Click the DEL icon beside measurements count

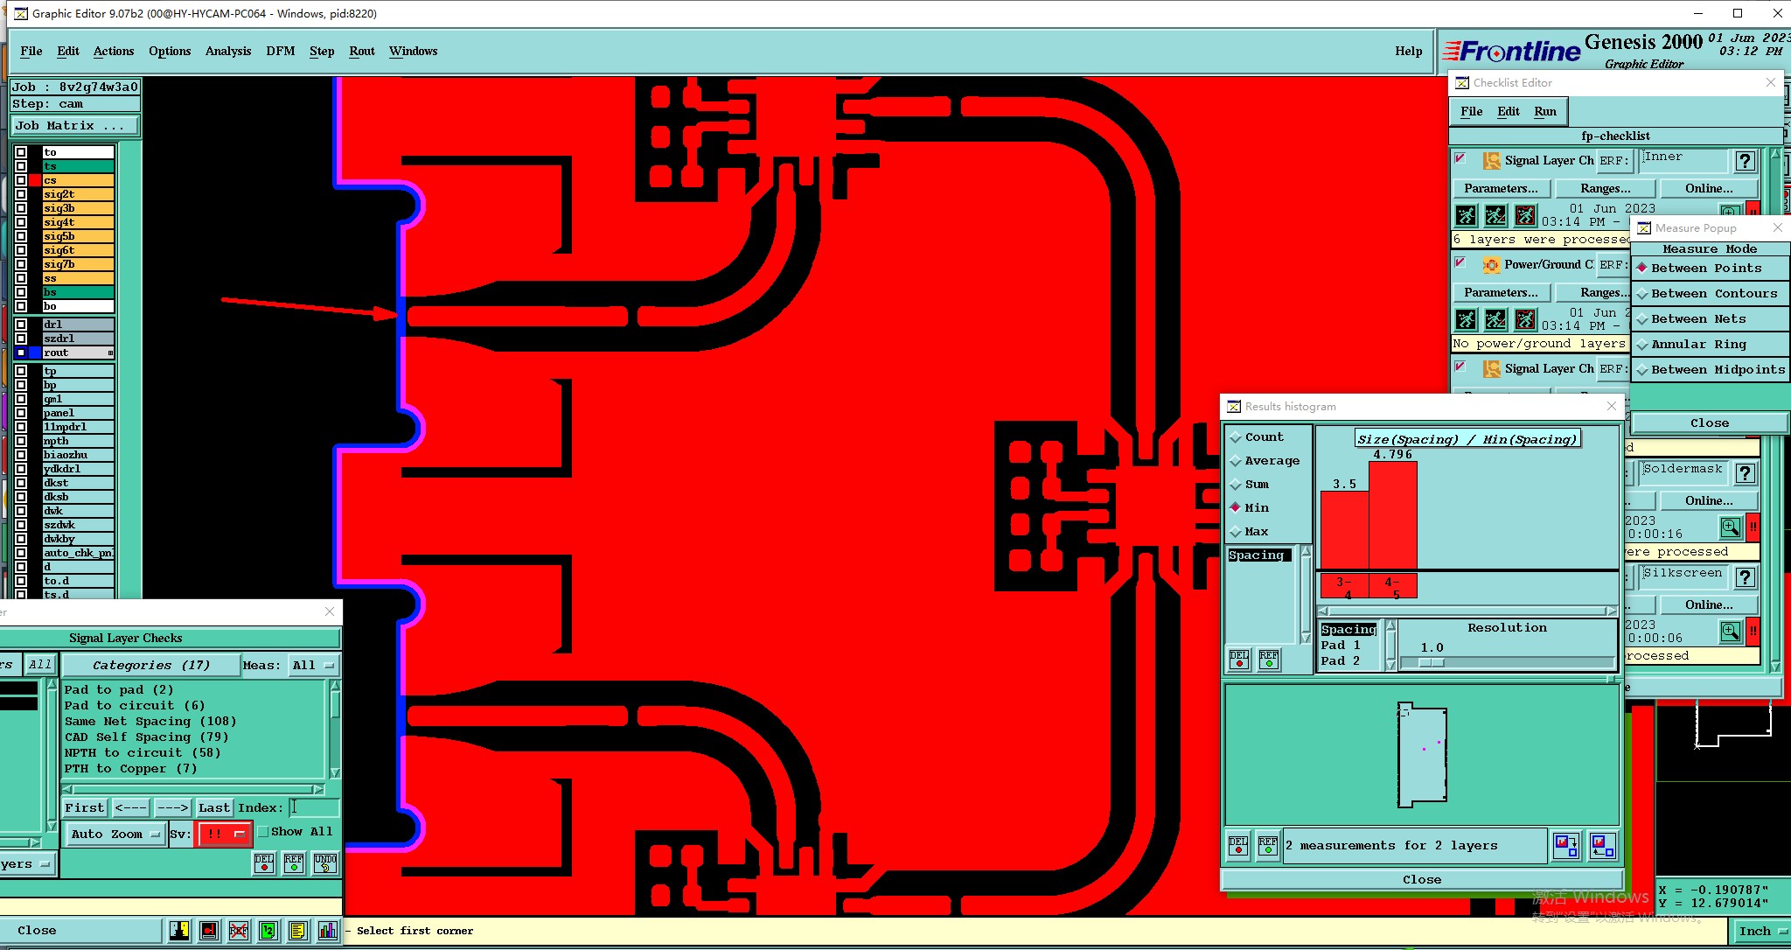[1238, 845]
